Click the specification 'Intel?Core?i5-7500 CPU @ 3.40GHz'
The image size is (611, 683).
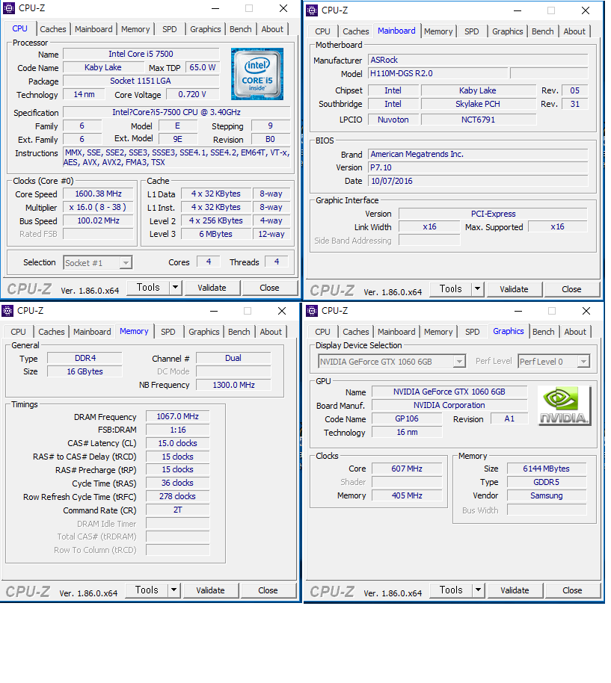click(176, 112)
